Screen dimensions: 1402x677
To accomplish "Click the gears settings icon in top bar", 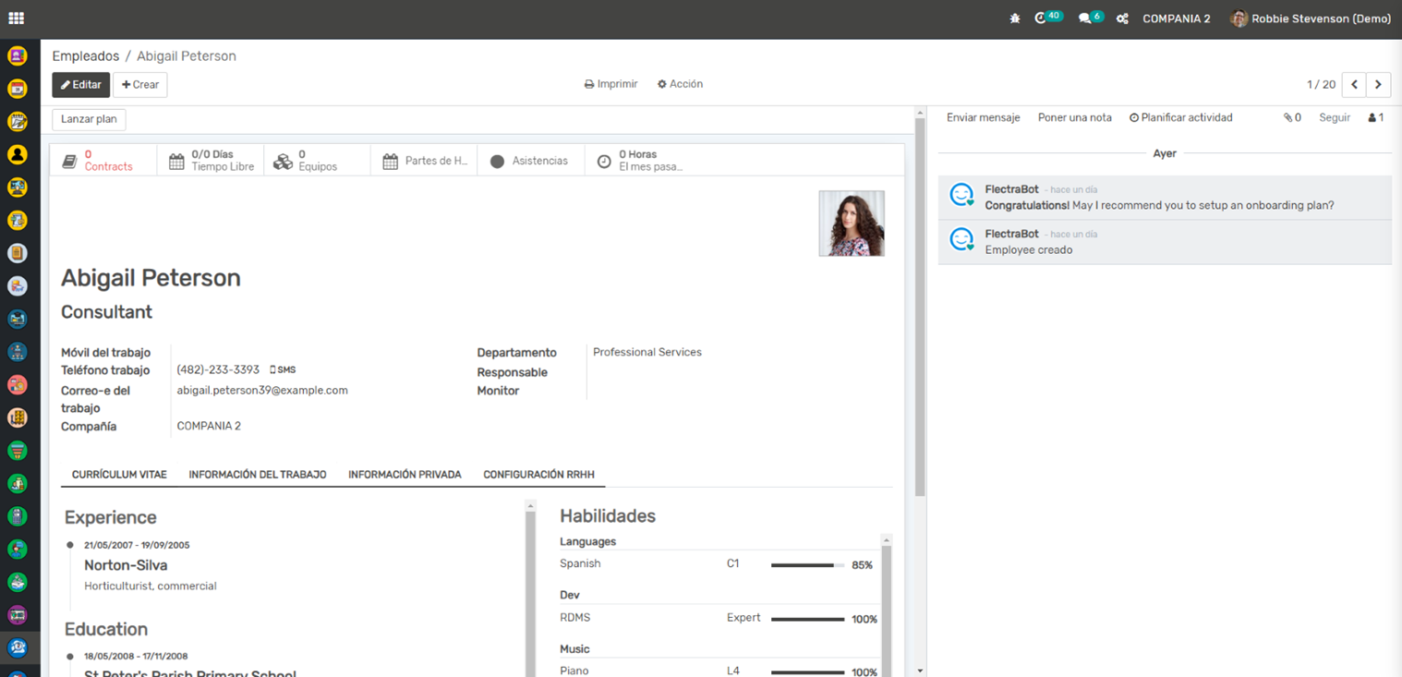I will click(1122, 18).
